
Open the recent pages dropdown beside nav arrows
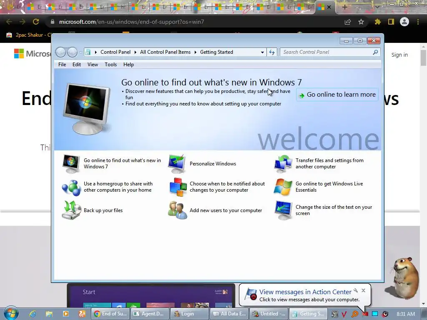tap(80, 52)
